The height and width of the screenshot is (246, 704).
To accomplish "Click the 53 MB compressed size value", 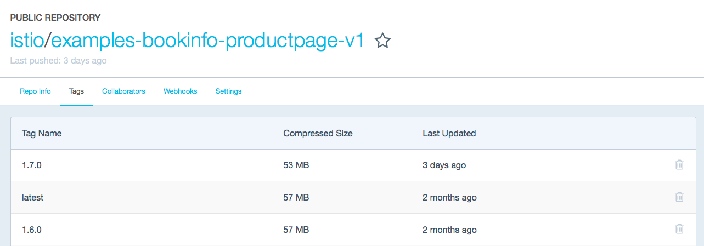I will [x=296, y=165].
